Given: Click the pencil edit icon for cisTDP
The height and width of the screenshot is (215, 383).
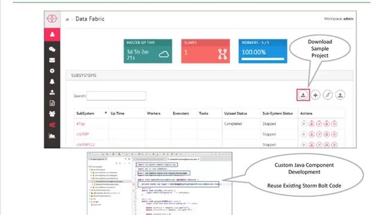Looking at the screenshot, I should pyautogui.click(x=319, y=134).
